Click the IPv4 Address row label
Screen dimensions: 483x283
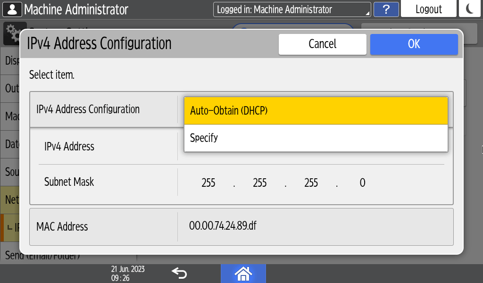click(69, 147)
